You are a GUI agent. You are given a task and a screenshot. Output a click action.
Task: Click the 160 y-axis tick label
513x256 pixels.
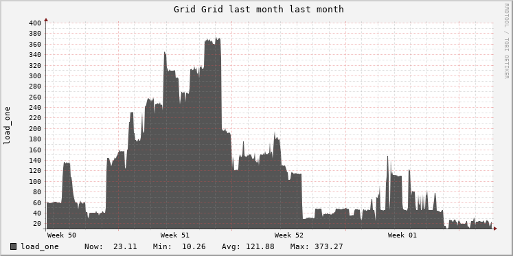click(35, 150)
